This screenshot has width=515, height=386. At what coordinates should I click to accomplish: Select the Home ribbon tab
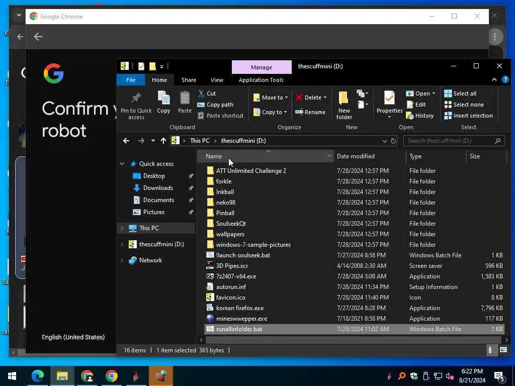click(159, 80)
